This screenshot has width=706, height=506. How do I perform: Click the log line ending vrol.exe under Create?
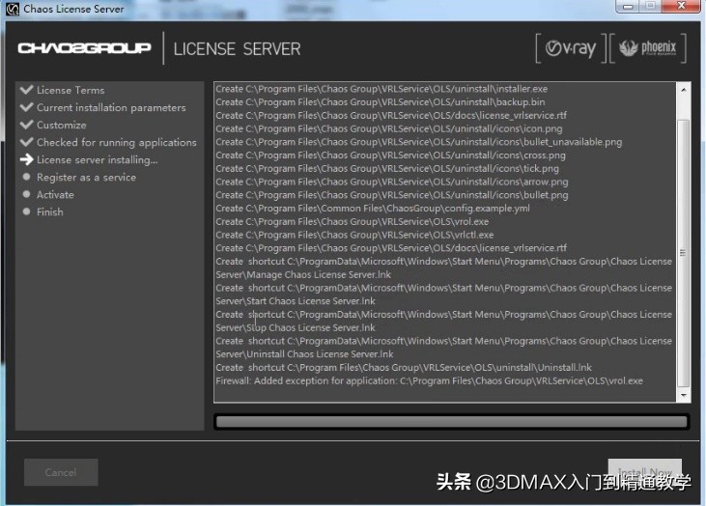click(353, 221)
